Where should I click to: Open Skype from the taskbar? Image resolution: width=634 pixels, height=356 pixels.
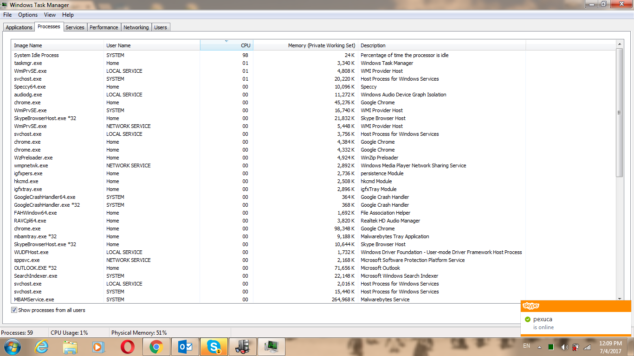click(x=214, y=347)
